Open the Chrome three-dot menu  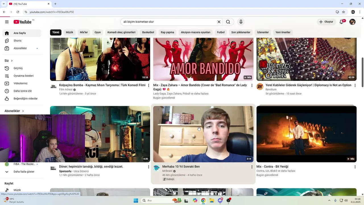pyautogui.click(x=360, y=12)
